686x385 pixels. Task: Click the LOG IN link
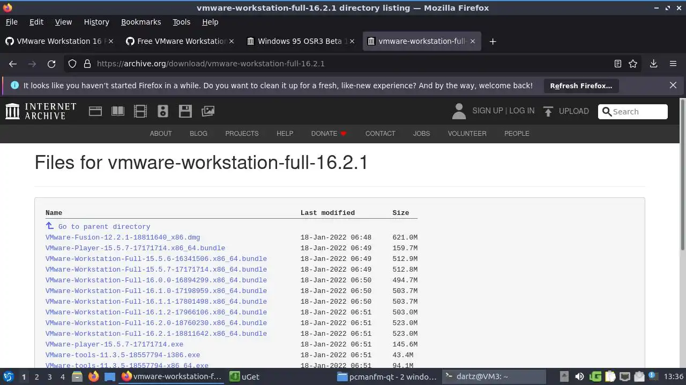click(521, 111)
